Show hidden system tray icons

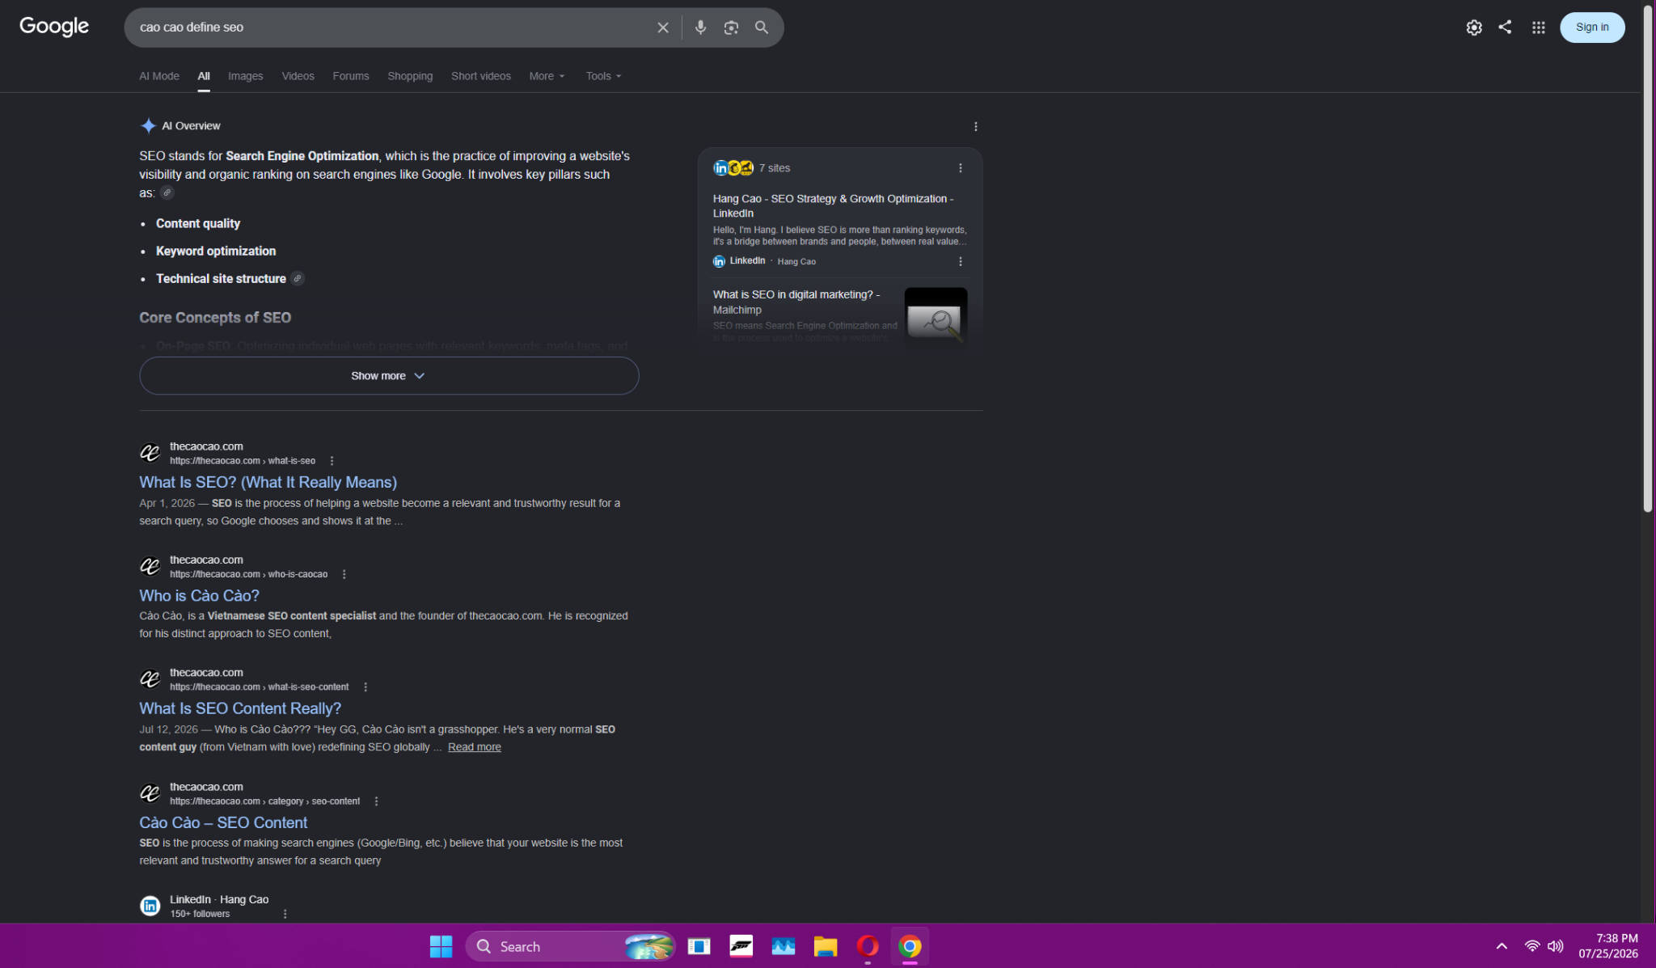click(1502, 946)
